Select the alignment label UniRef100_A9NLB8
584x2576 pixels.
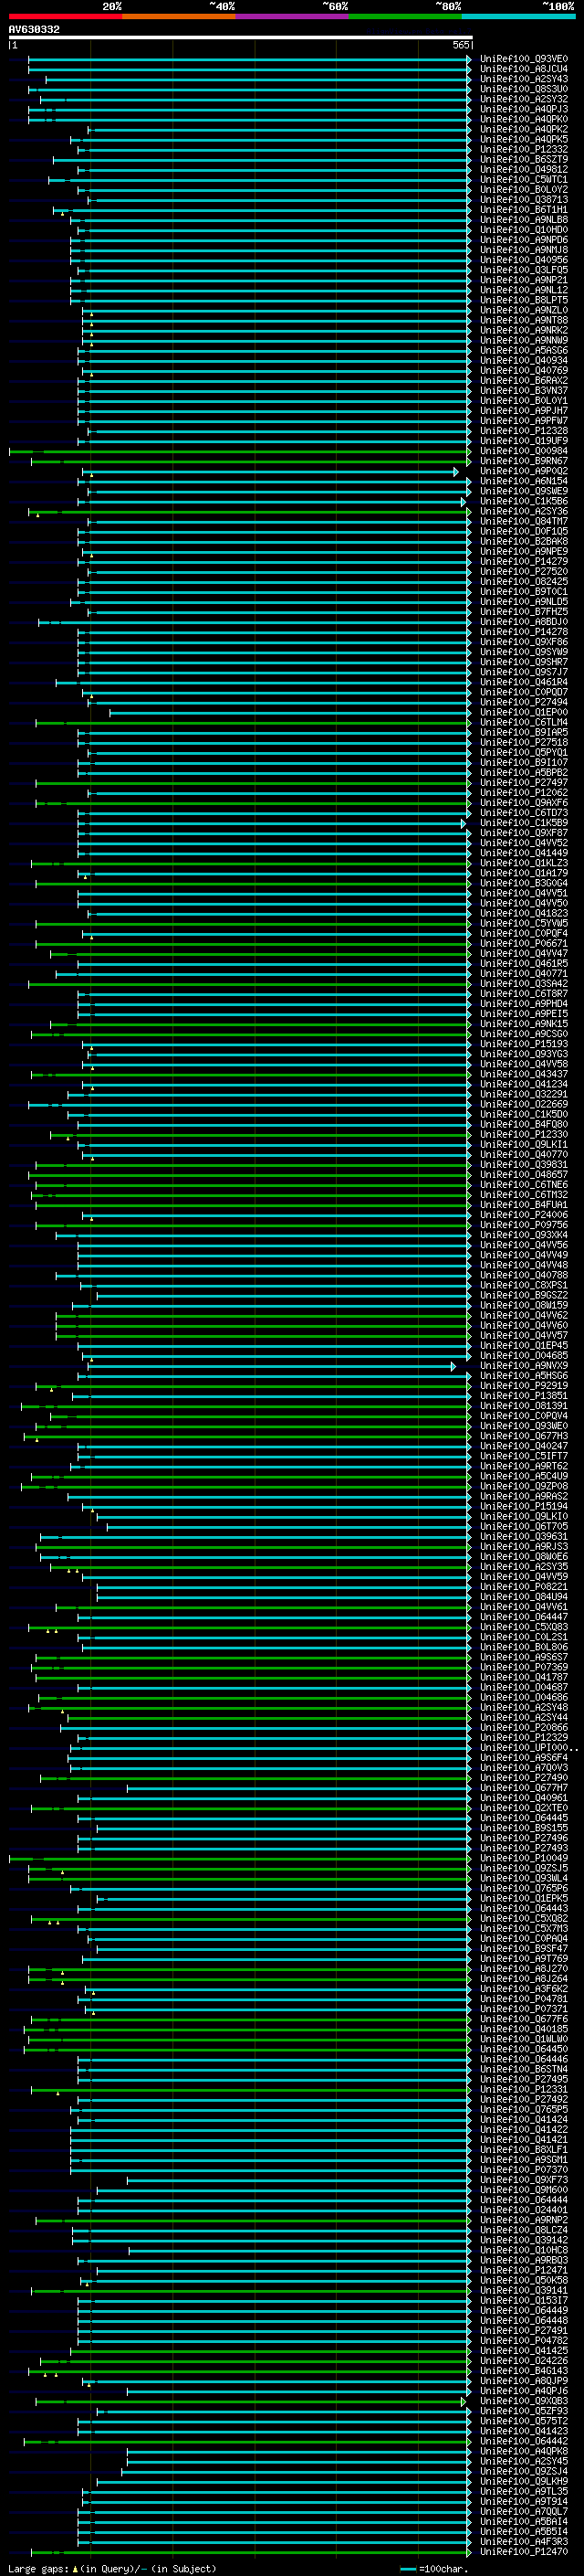tap(524, 220)
